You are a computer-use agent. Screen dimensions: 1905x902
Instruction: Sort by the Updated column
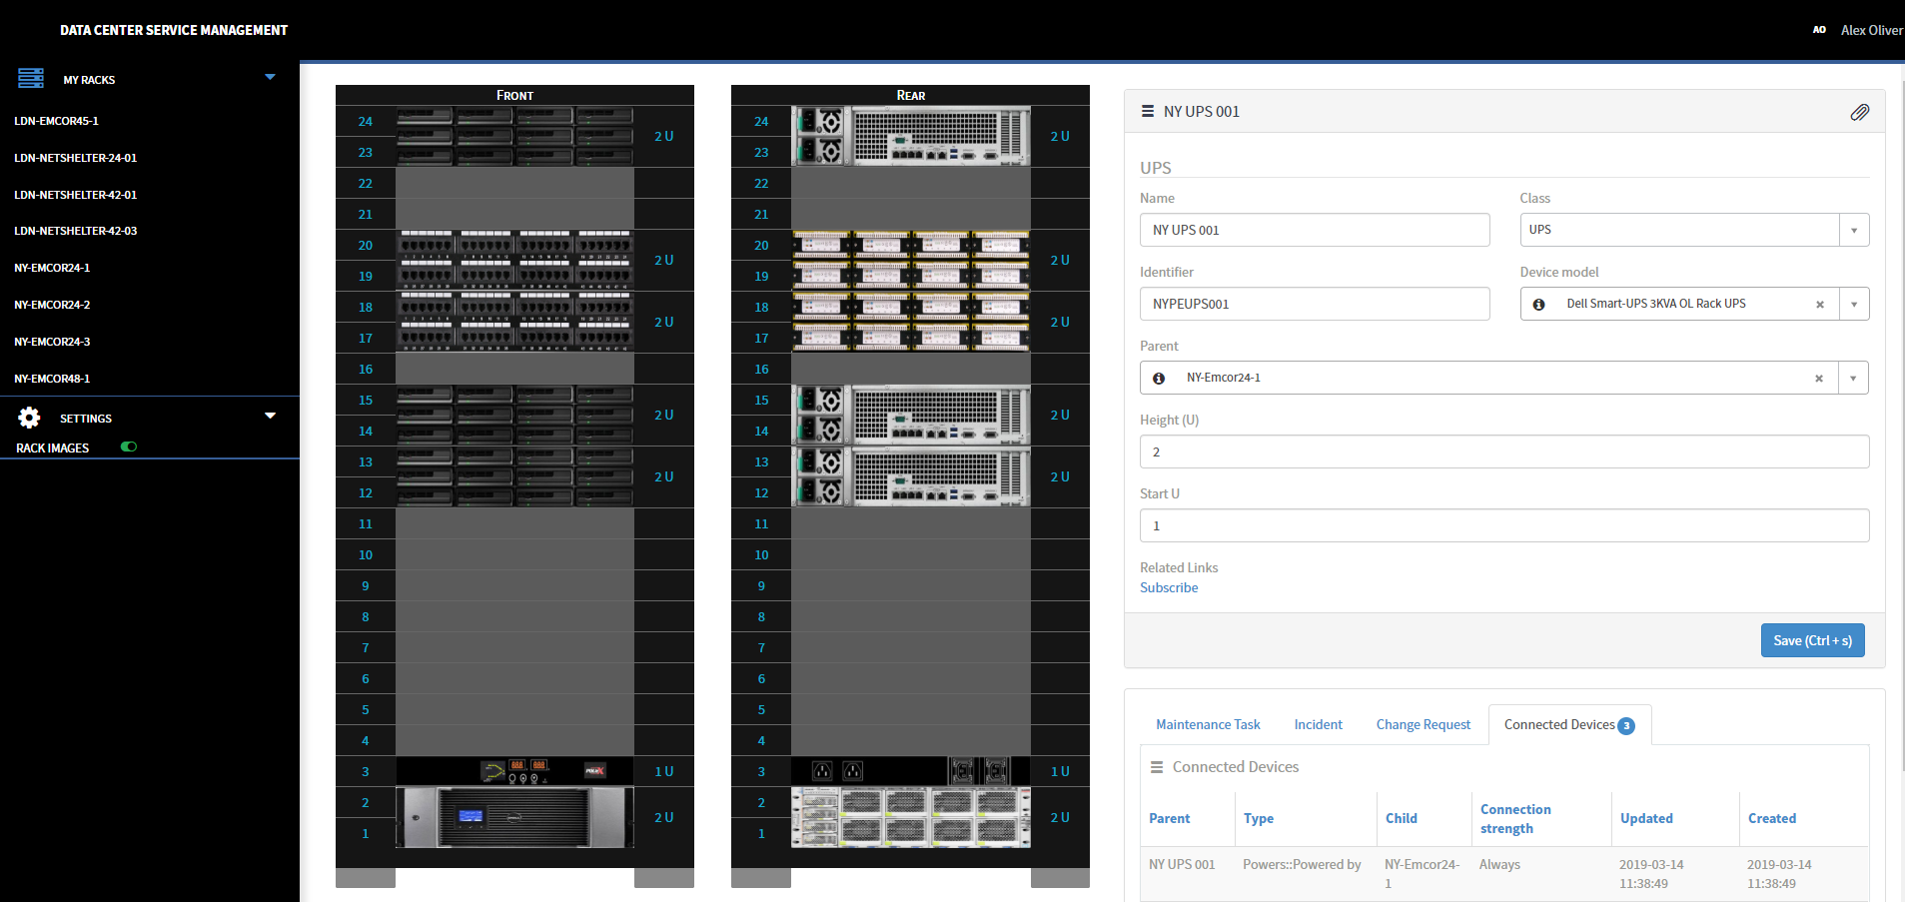pyautogui.click(x=1646, y=818)
